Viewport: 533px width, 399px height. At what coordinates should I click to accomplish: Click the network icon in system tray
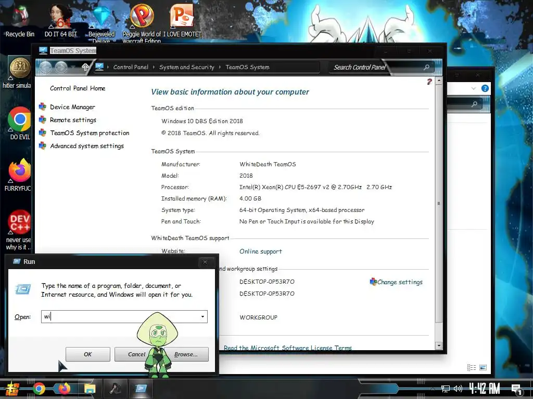coord(446,389)
